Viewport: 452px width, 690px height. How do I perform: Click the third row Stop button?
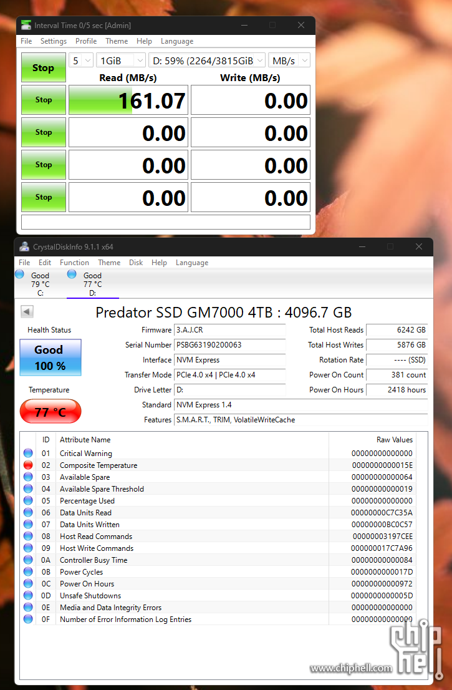(x=43, y=165)
